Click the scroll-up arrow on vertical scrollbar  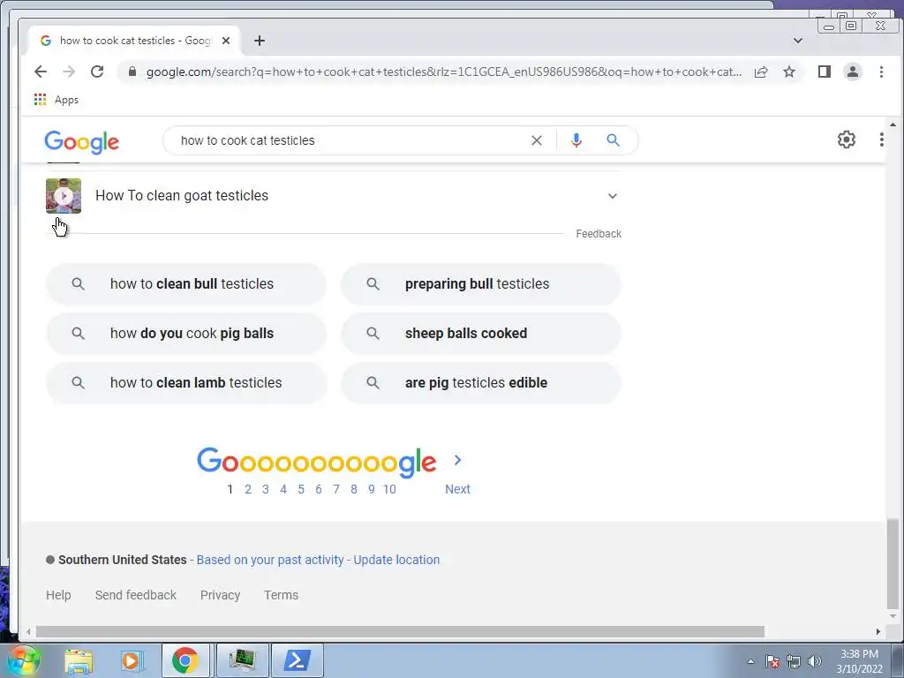893,124
